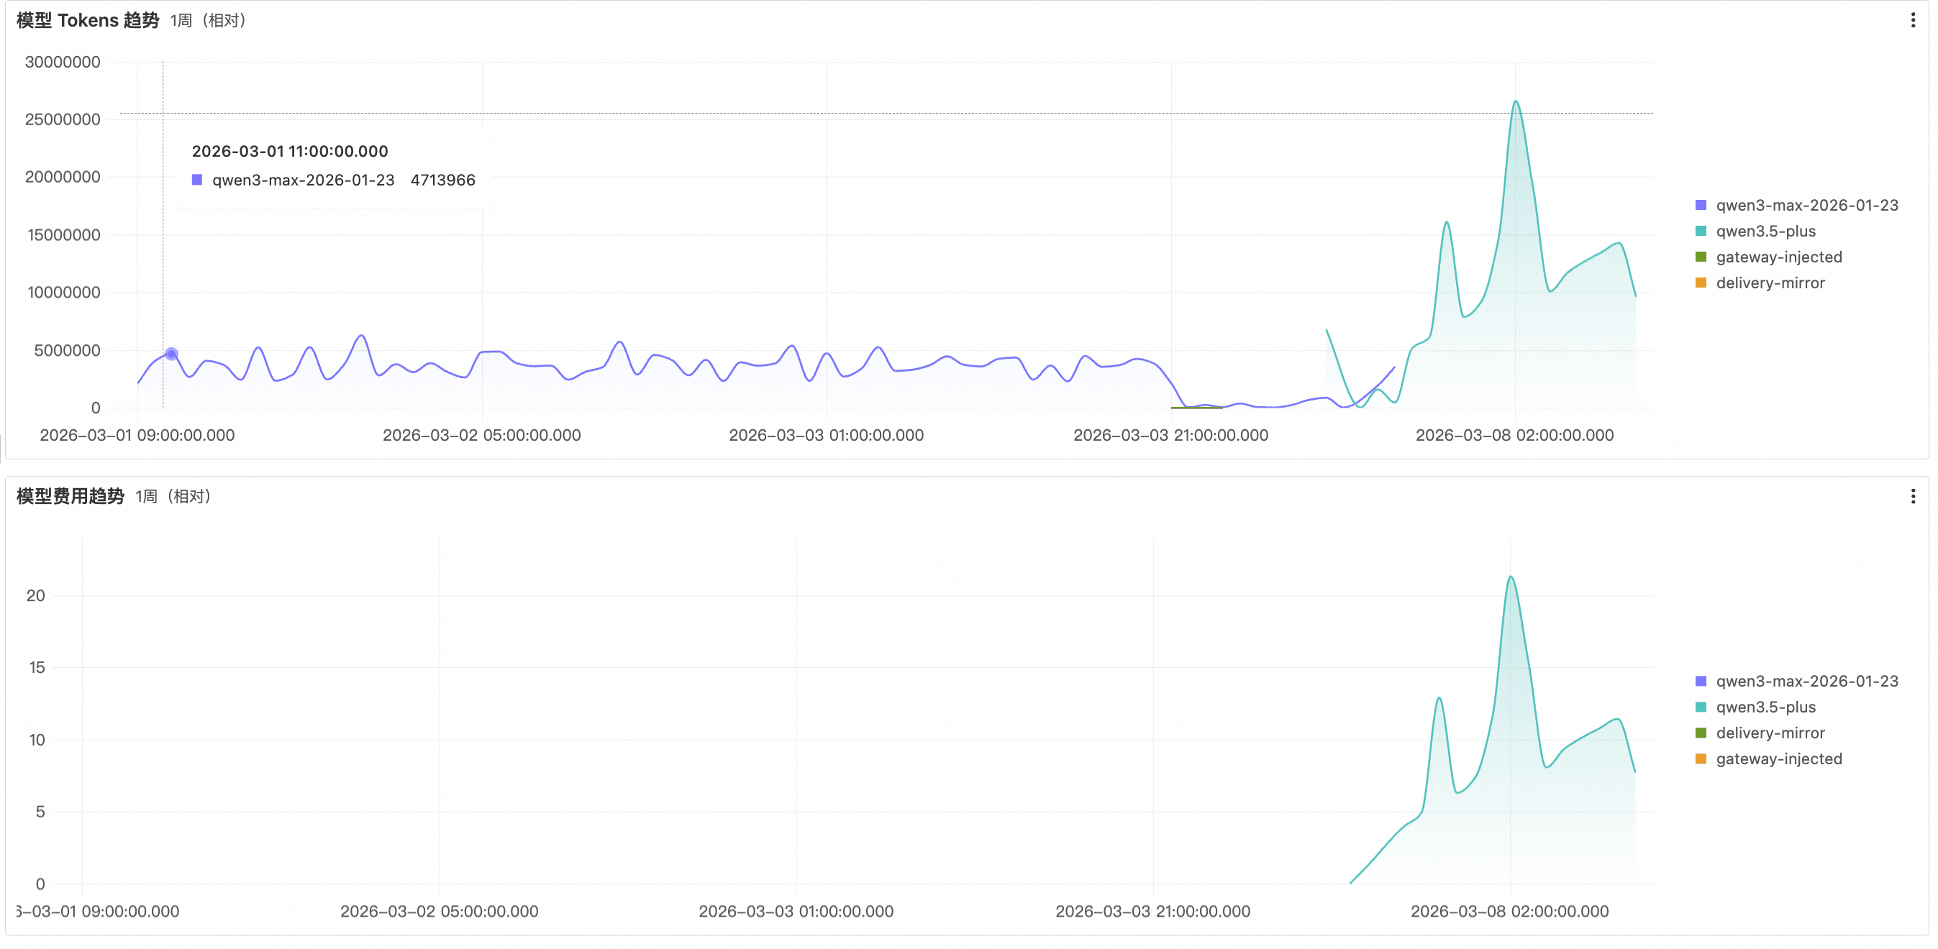Screen dimensions: 1938x949
Task: Click highlighted data point on purple Tokens line
Action: pyautogui.click(x=171, y=354)
